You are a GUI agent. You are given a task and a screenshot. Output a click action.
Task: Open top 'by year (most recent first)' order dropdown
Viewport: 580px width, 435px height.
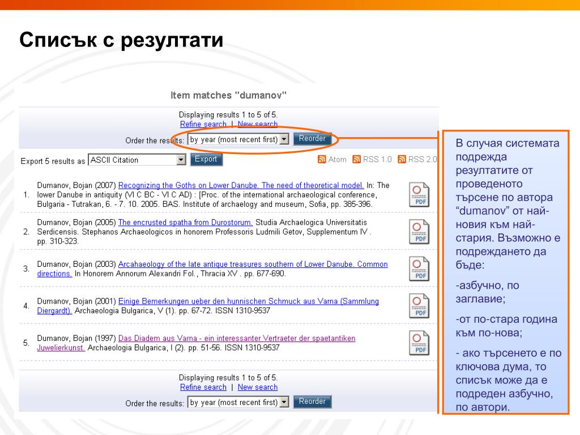coord(238,139)
